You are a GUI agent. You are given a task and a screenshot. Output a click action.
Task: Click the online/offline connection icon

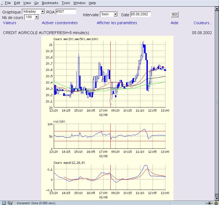click(x=209, y=203)
